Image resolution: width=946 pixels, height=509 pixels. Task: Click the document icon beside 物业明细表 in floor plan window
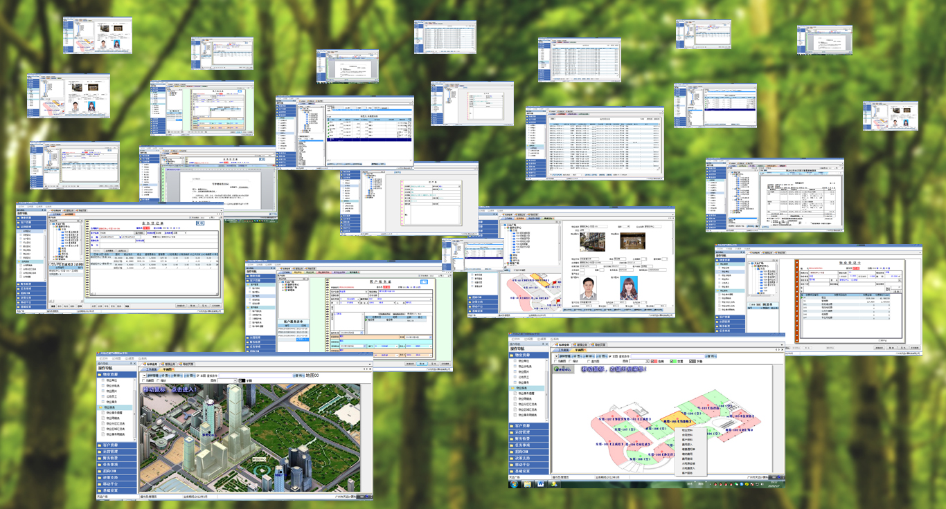point(514,399)
